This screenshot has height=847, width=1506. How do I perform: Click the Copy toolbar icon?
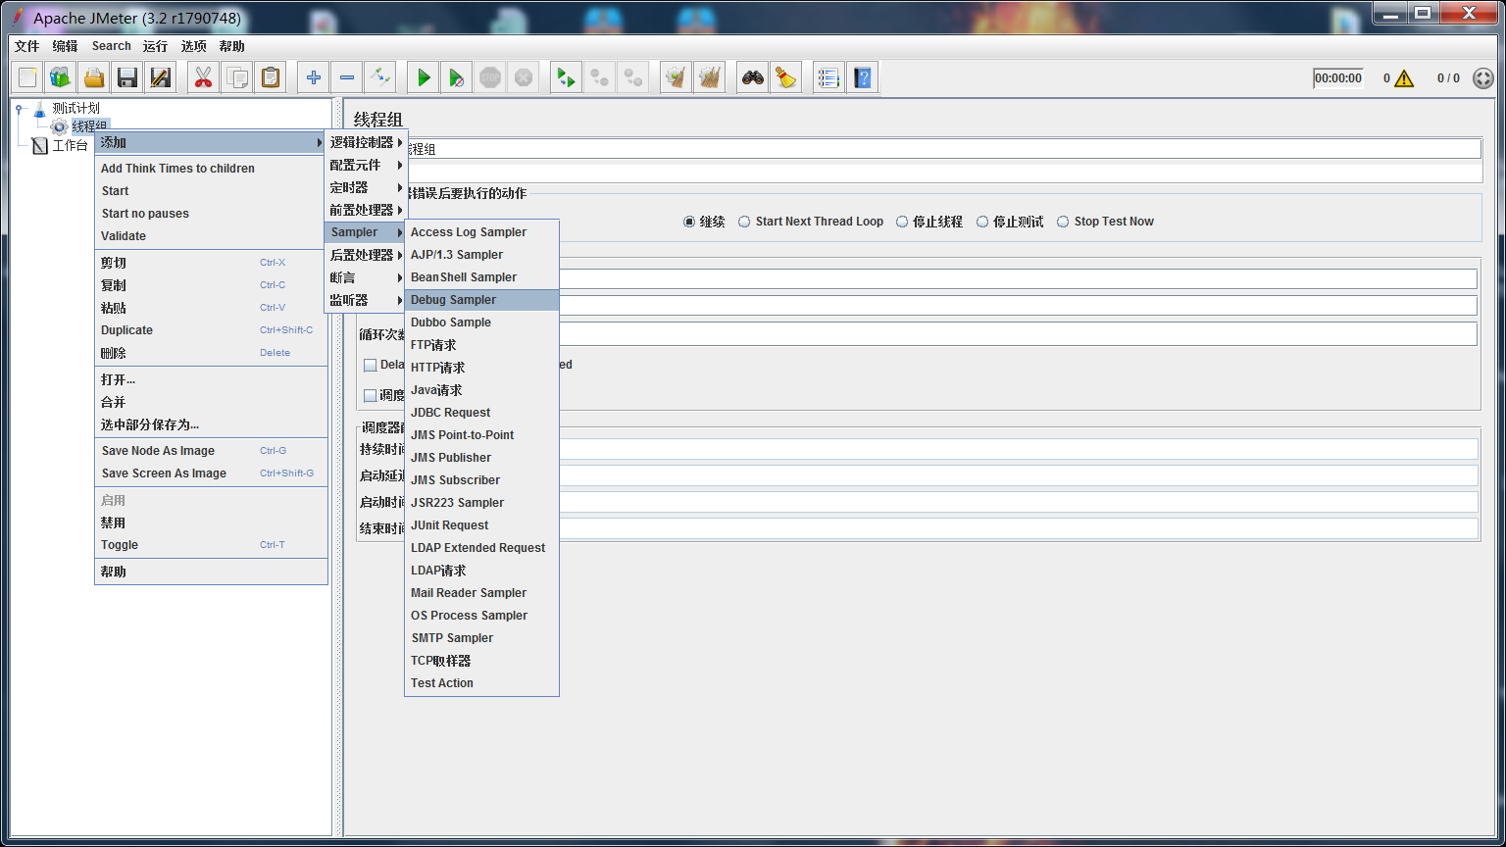pyautogui.click(x=236, y=77)
